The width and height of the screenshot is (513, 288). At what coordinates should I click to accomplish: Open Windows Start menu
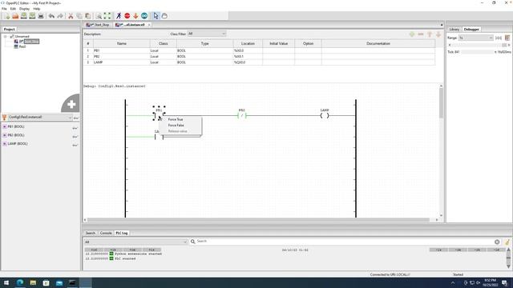click(x=6, y=282)
